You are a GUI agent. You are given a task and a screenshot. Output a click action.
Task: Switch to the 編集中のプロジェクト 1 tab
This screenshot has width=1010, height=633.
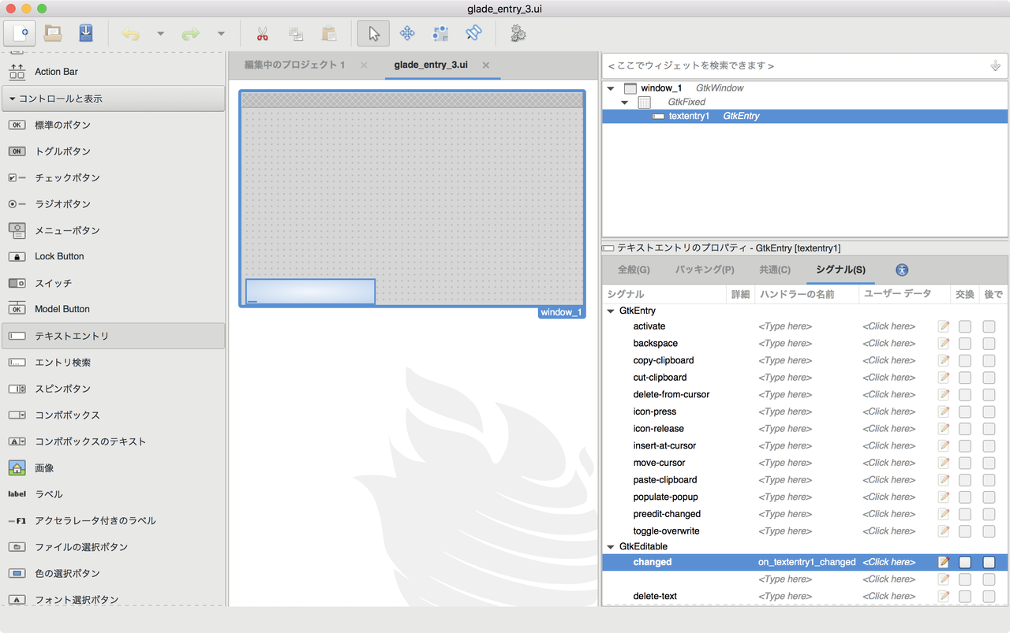[x=294, y=65]
